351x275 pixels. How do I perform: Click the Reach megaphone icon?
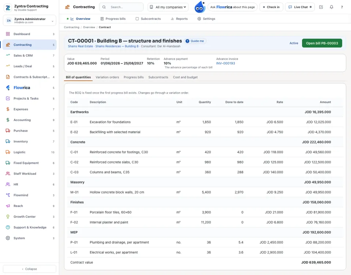(8, 206)
